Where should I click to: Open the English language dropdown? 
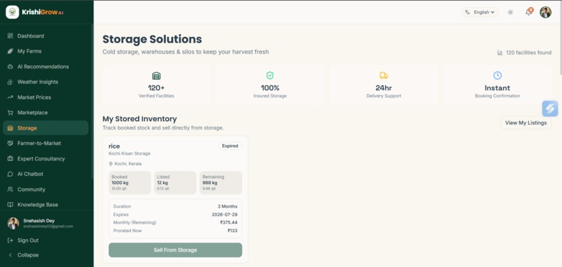[480, 12]
